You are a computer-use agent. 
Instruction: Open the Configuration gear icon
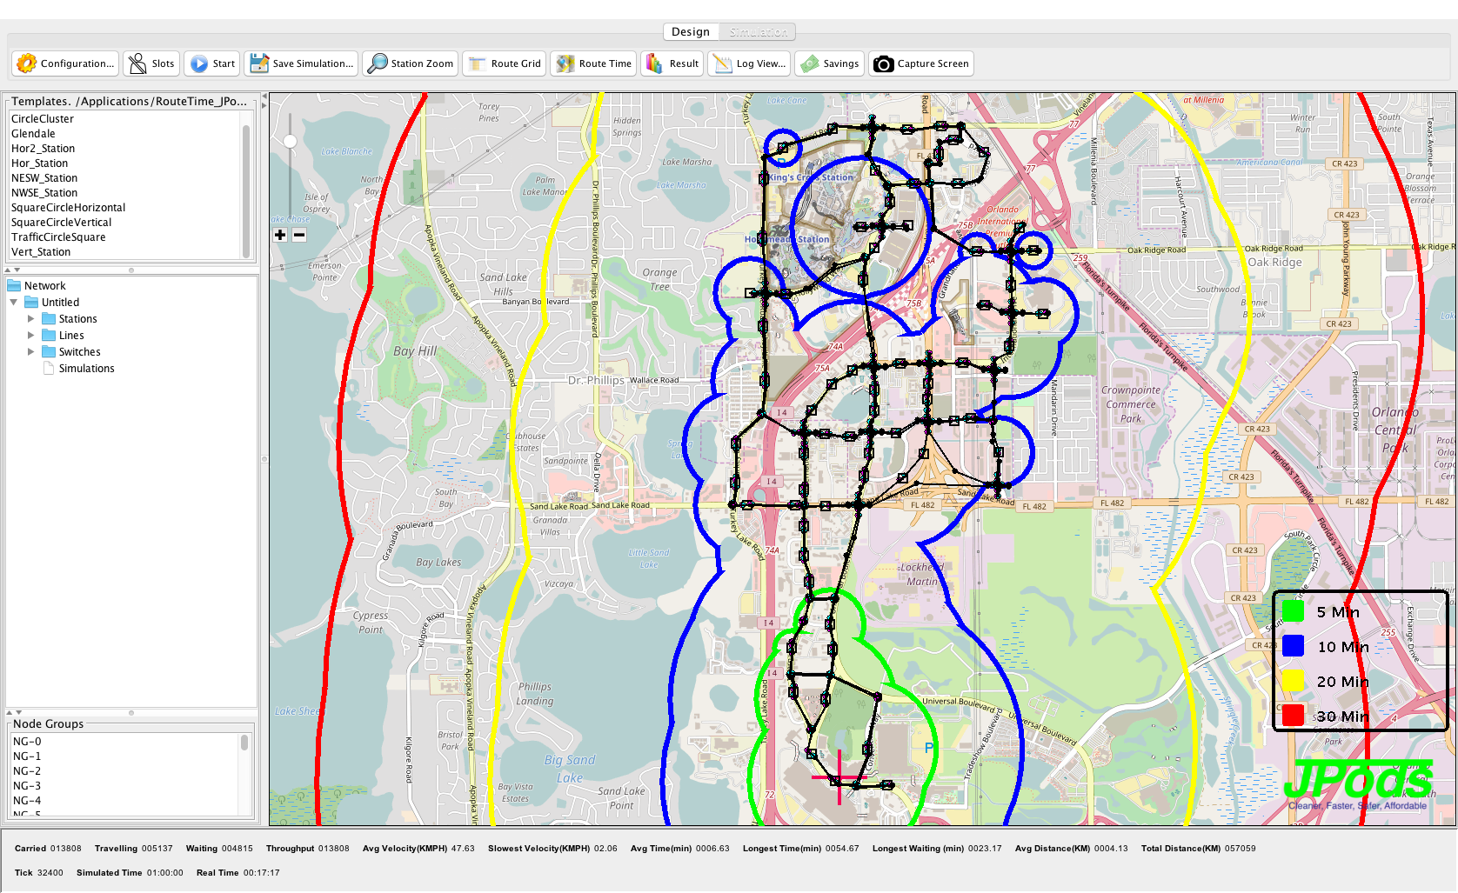[x=27, y=63]
